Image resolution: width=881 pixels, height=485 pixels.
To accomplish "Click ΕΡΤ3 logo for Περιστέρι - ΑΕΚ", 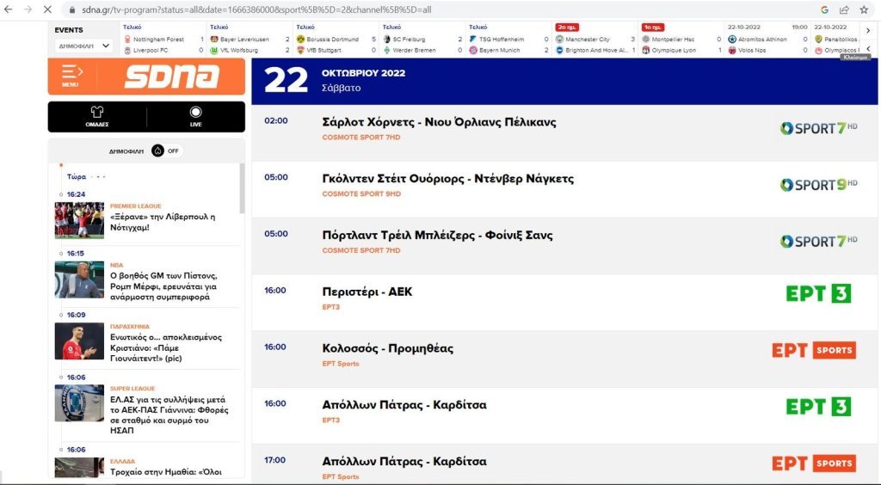I will pyautogui.click(x=818, y=293).
